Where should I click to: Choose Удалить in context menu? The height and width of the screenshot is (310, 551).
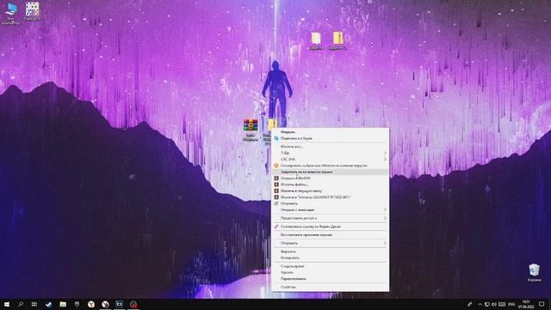click(x=331, y=272)
